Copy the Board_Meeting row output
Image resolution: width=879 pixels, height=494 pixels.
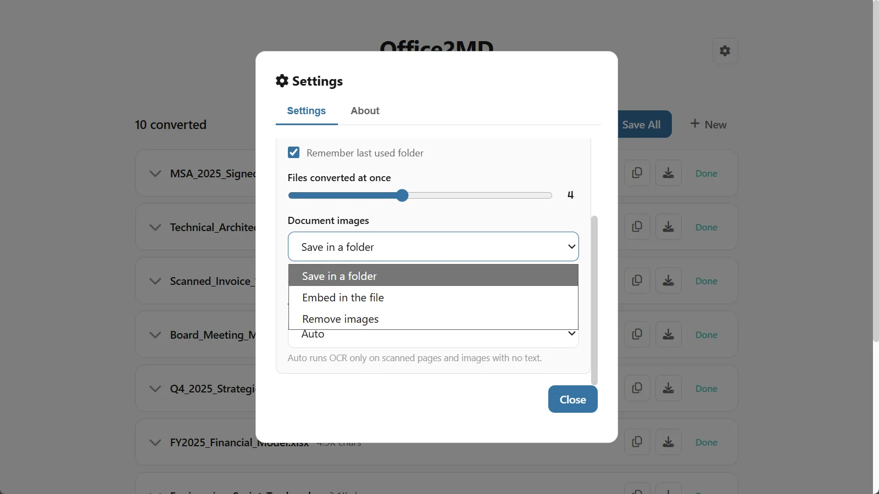tap(637, 335)
